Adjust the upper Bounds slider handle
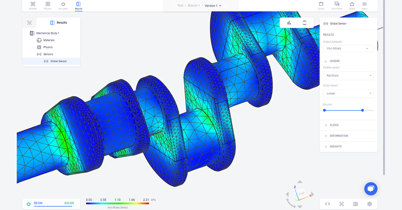 click(x=362, y=110)
